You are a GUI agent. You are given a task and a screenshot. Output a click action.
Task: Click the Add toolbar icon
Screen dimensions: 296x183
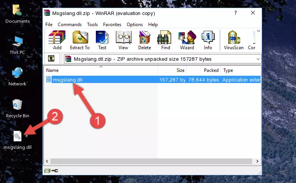pos(57,40)
